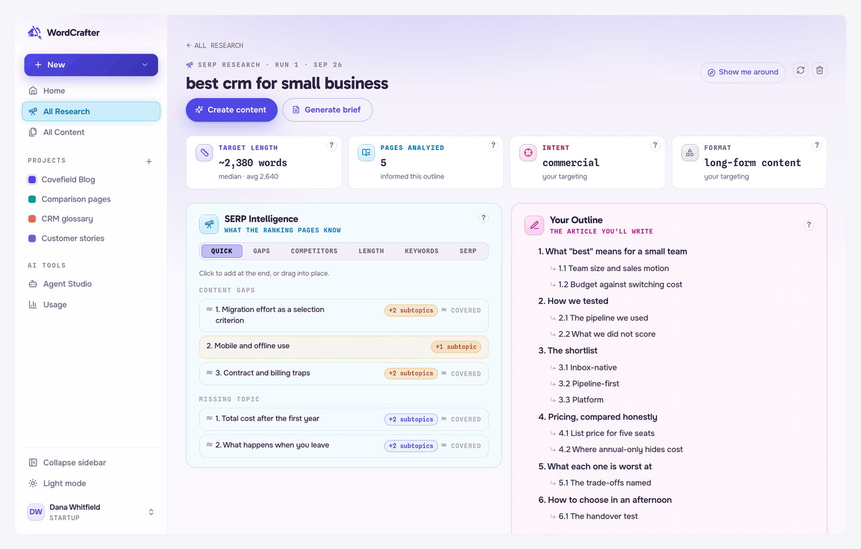Open SERP Intelligence help question mark

pyautogui.click(x=483, y=218)
